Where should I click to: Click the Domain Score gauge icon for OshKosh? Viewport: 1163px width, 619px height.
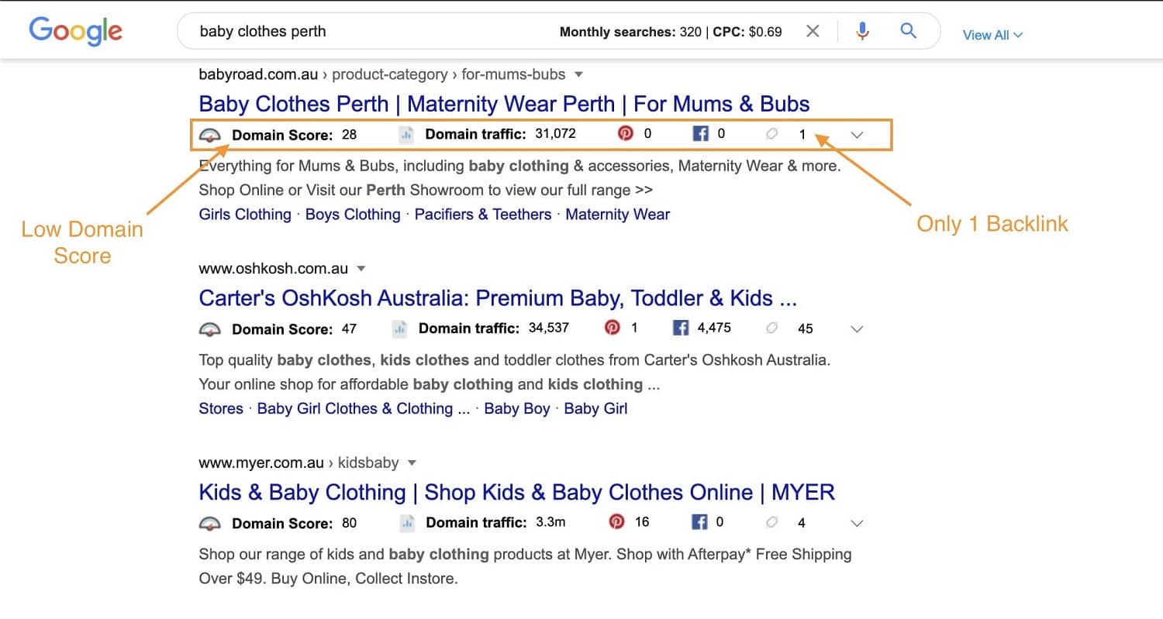click(210, 329)
